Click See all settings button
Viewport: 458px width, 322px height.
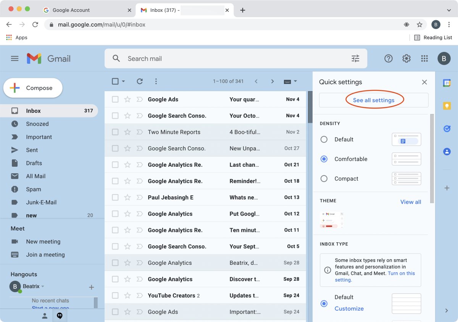(x=373, y=100)
